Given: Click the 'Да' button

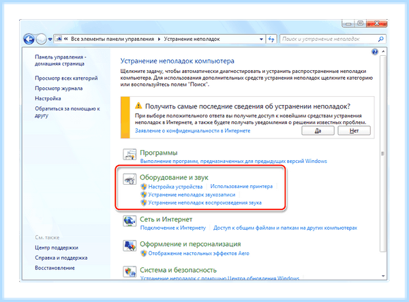Looking at the screenshot, I should pos(318,131).
